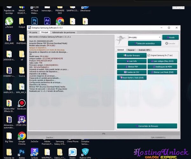
Task: Select the General tab
Action: 120,50
